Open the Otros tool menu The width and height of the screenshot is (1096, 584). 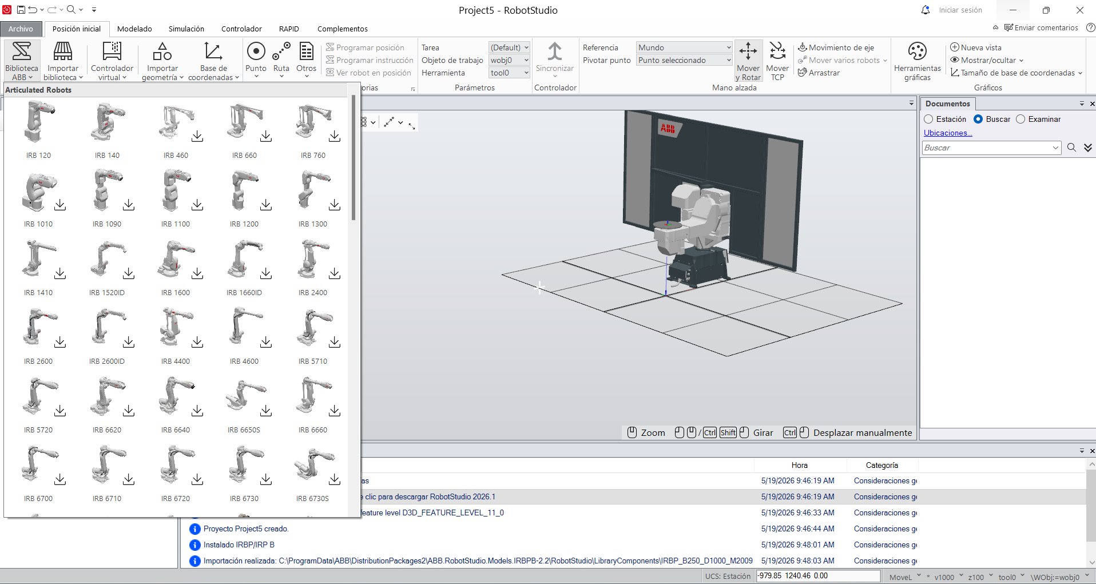[x=306, y=59]
